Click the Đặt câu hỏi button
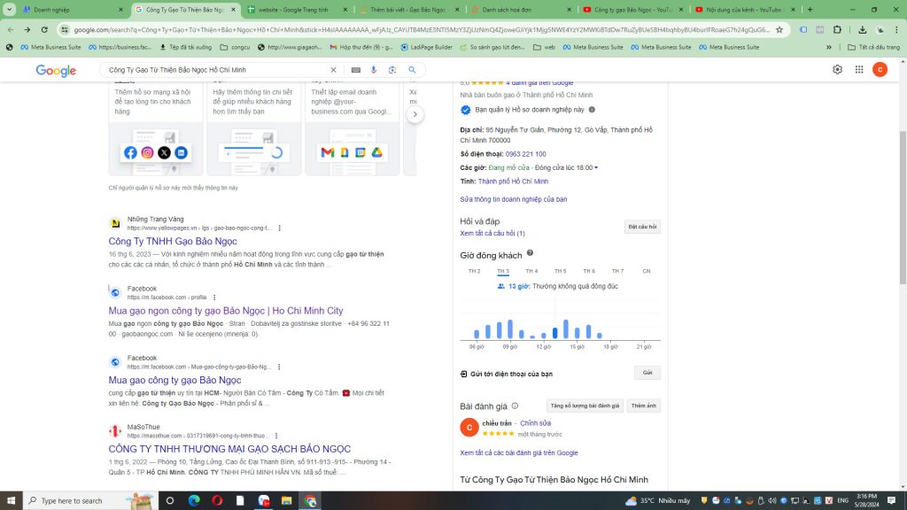This screenshot has height=510, width=907. pyautogui.click(x=641, y=228)
